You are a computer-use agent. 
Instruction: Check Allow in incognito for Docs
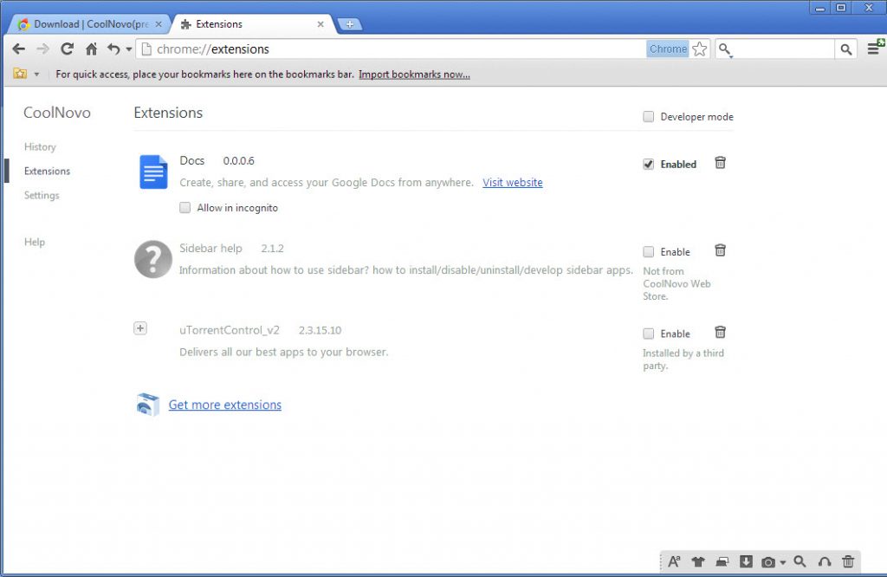185,208
